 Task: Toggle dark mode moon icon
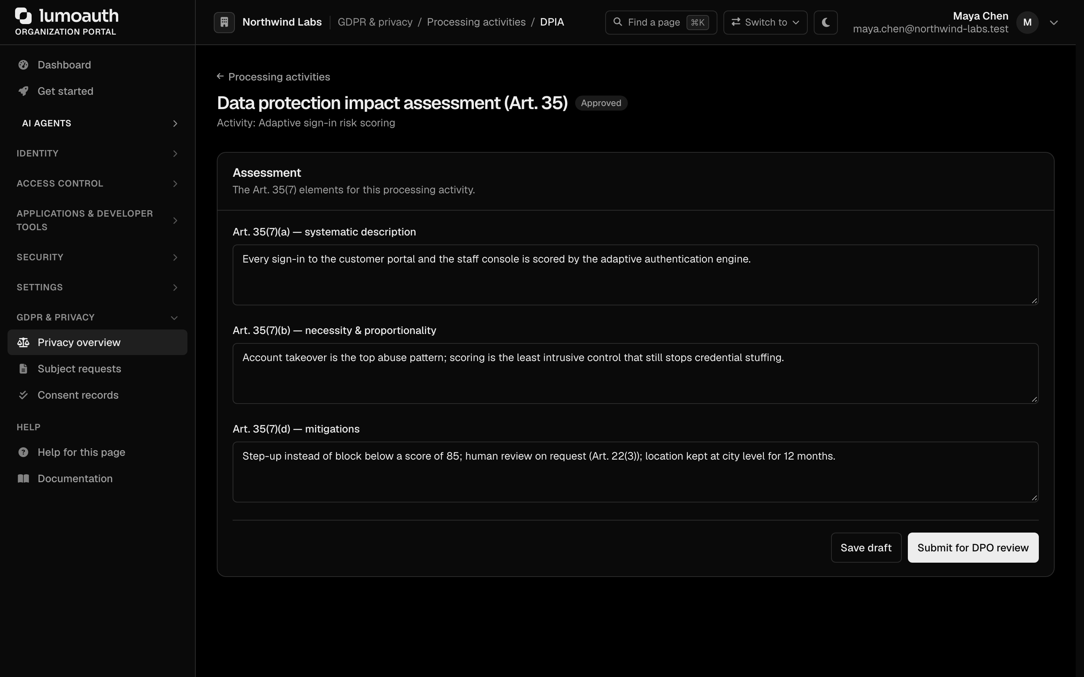pyautogui.click(x=825, y=23)
